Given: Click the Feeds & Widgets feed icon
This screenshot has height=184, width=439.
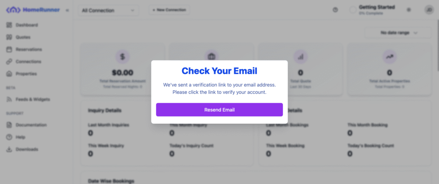Looking at the screenshot, I should (9, 99).
